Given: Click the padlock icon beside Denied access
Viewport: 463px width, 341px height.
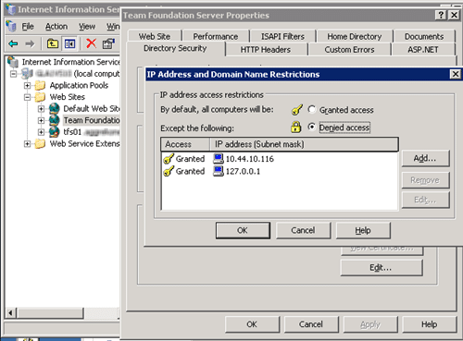Looking at the screenshot, I should [x=295, y=127].
